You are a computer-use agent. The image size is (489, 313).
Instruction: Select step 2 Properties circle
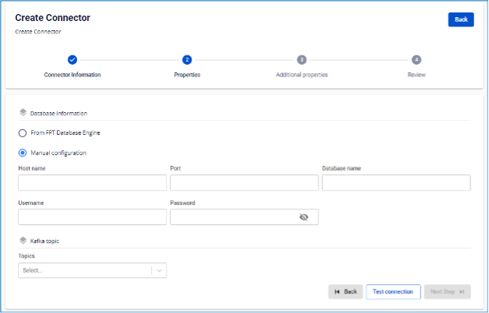click(187, 59)
